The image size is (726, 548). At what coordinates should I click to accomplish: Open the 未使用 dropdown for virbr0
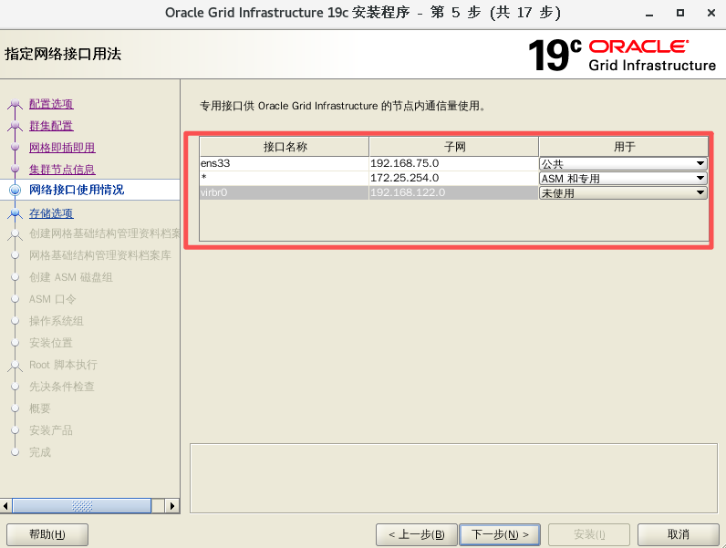[623, 192]
